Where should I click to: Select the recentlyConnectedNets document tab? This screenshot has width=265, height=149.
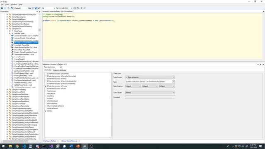[58, 12]
